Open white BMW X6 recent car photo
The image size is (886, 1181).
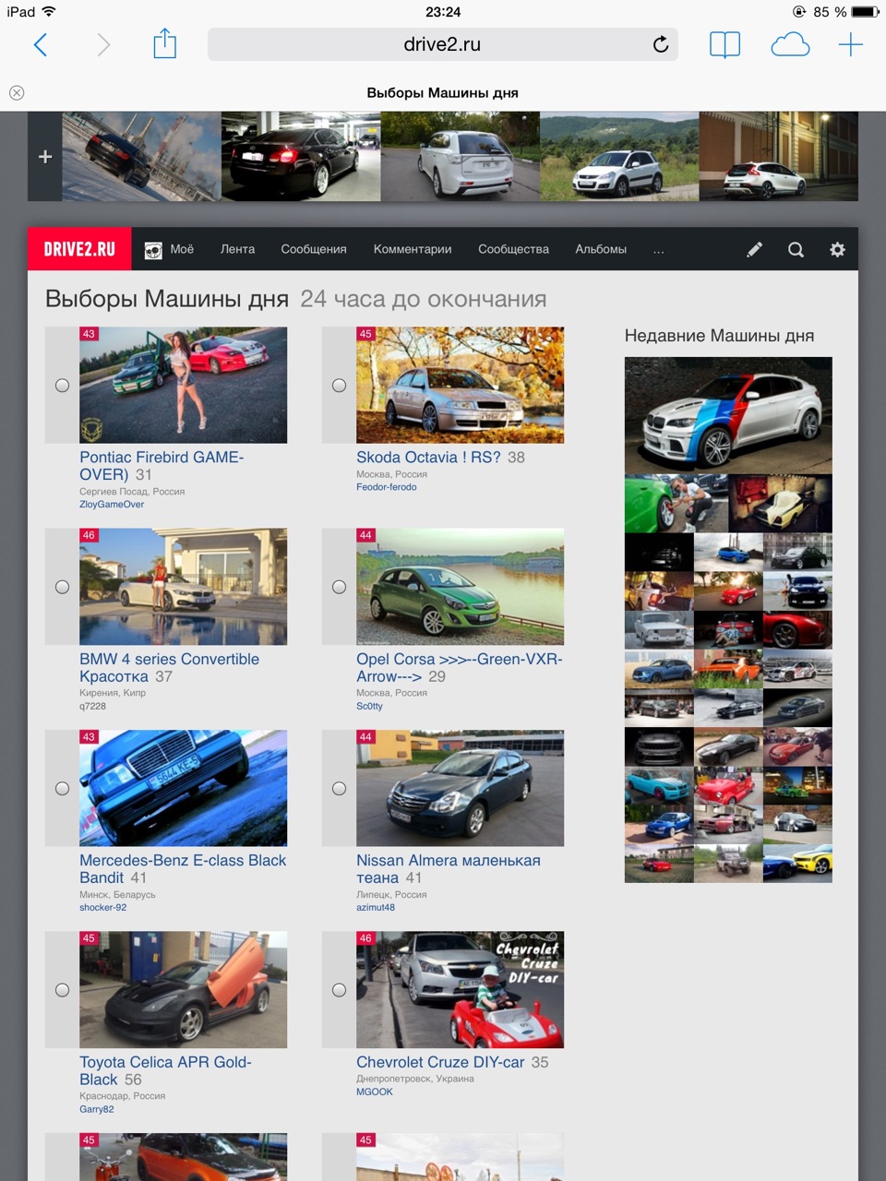point(728,416)
